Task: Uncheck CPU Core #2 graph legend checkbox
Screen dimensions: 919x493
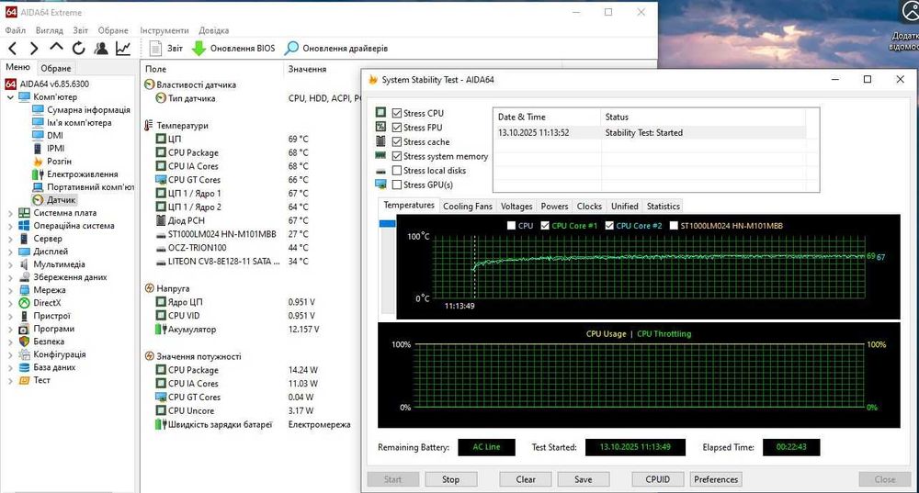Action: tap(609, 226)
